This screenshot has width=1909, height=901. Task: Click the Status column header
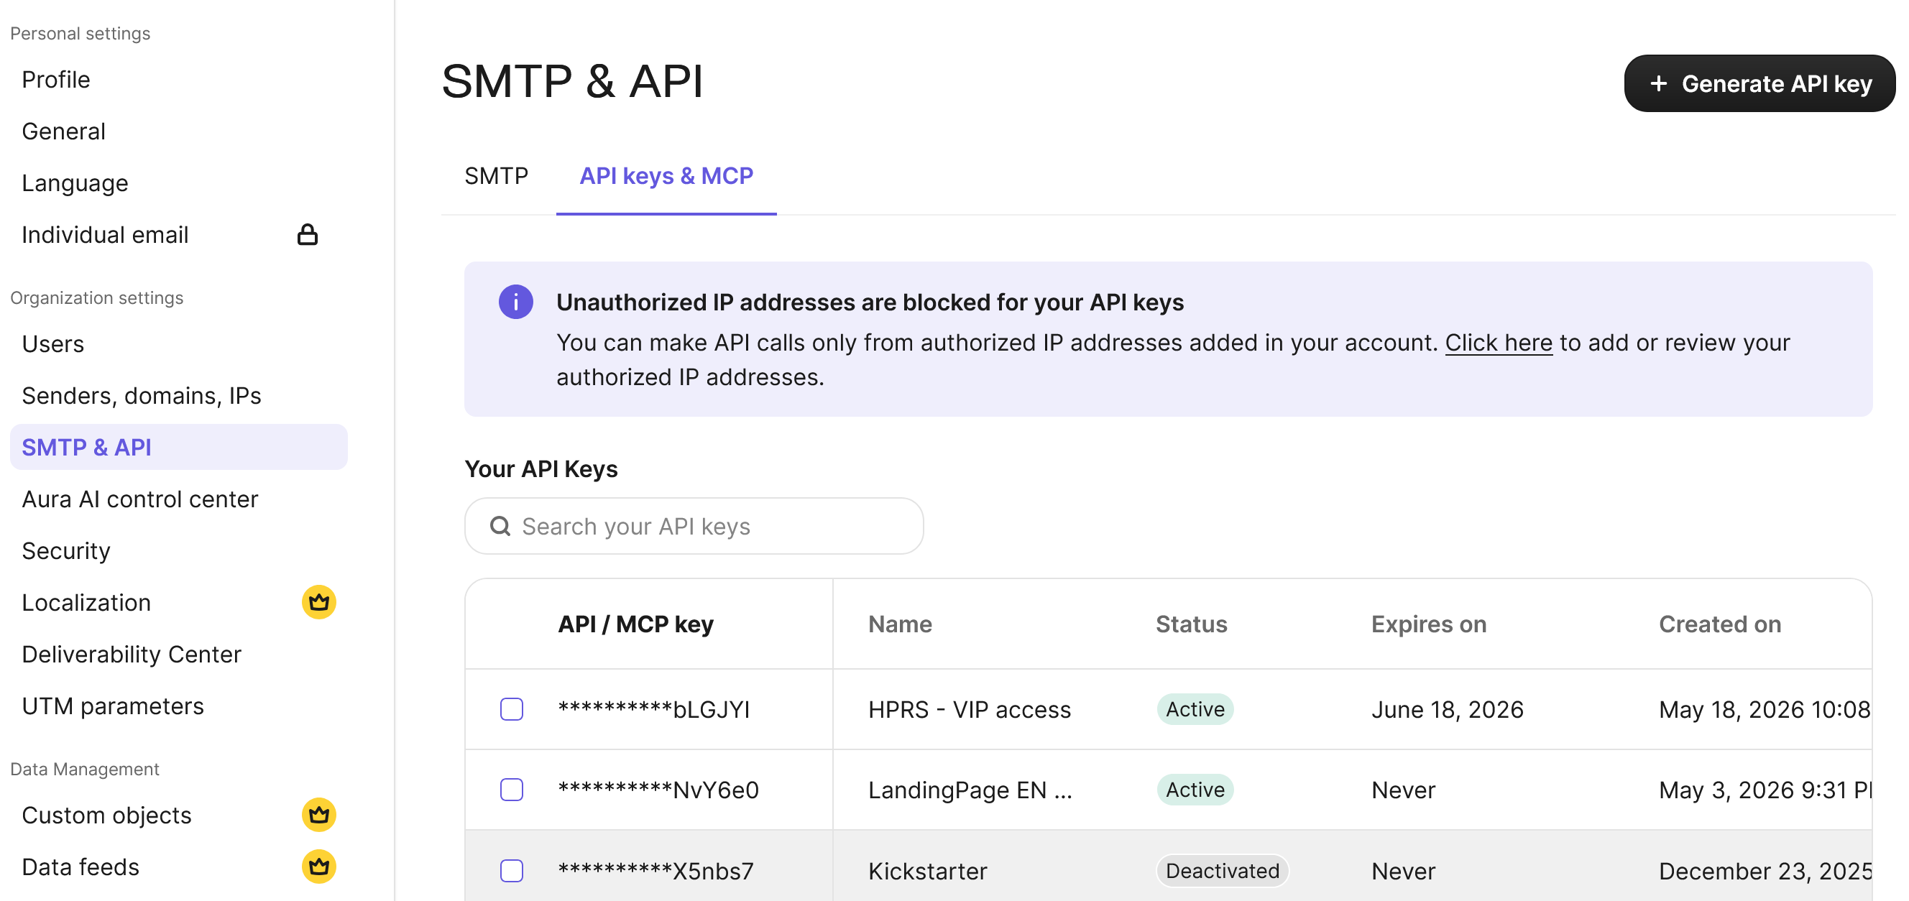click(x=1191, y=624)
